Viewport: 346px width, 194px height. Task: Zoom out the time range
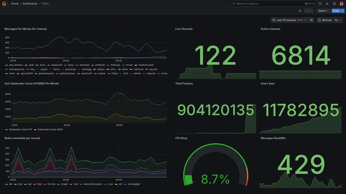(311, 20)
